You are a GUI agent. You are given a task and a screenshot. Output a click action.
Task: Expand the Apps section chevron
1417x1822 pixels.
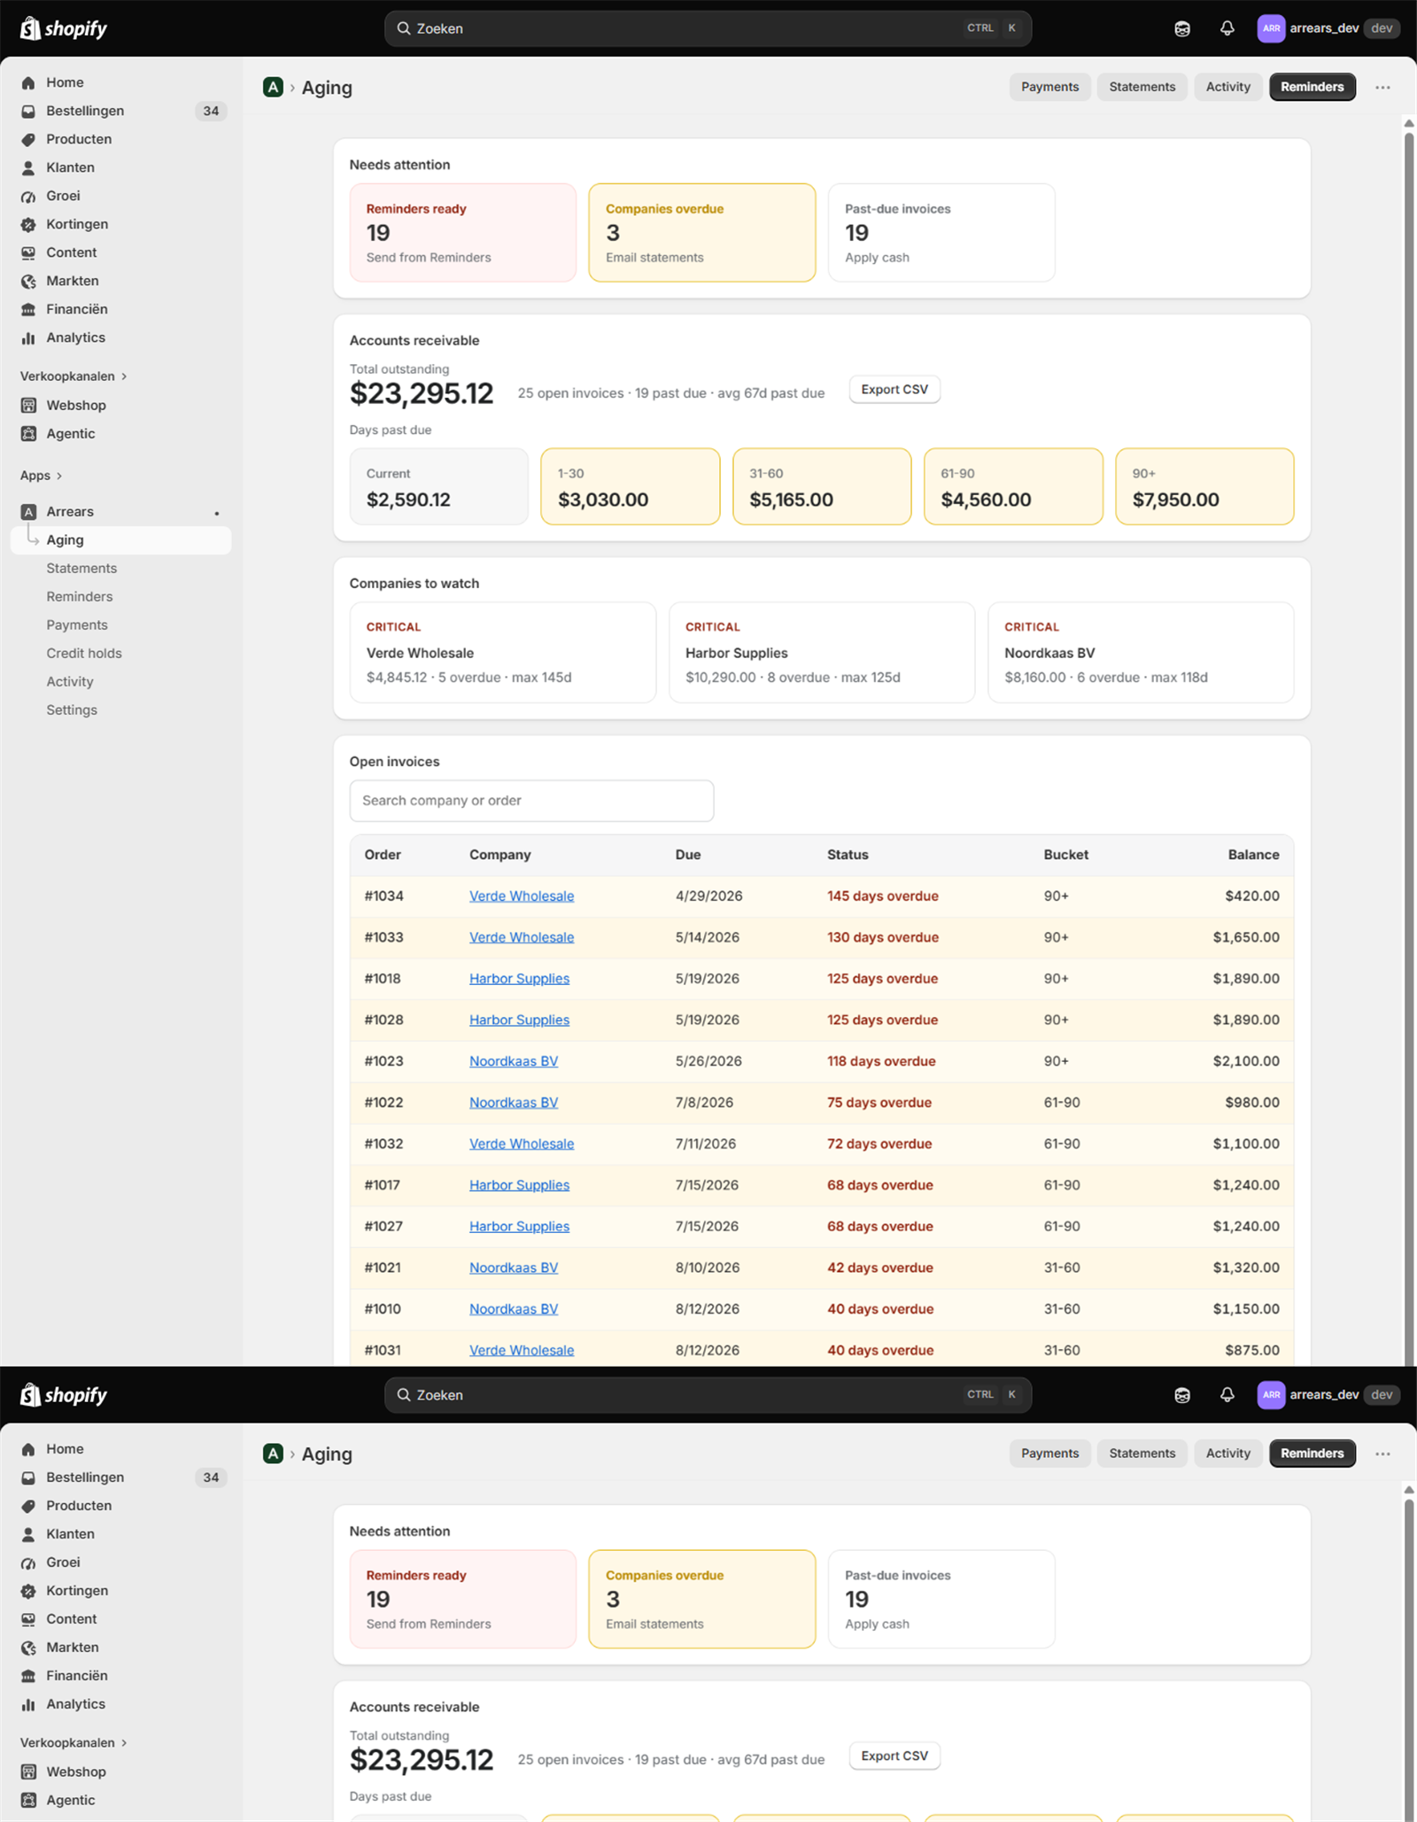pos(59,476)
